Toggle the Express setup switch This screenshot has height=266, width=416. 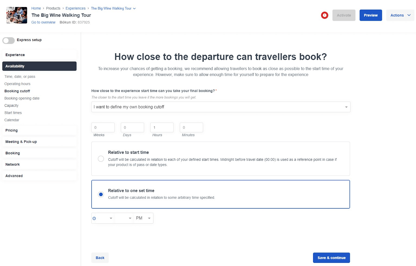[x=8, y=41]
